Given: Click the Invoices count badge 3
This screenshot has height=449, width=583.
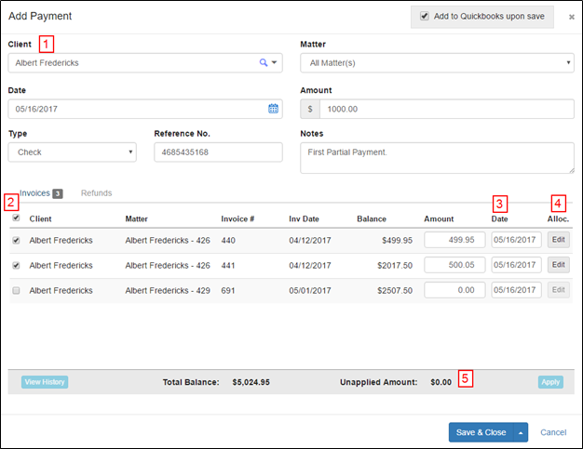Looking at the screenshot, I should 58,193.
